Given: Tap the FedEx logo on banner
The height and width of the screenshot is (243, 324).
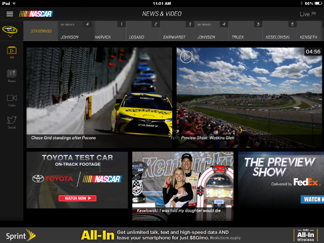Looking at the screenshot, I should [x=307, y=182].
